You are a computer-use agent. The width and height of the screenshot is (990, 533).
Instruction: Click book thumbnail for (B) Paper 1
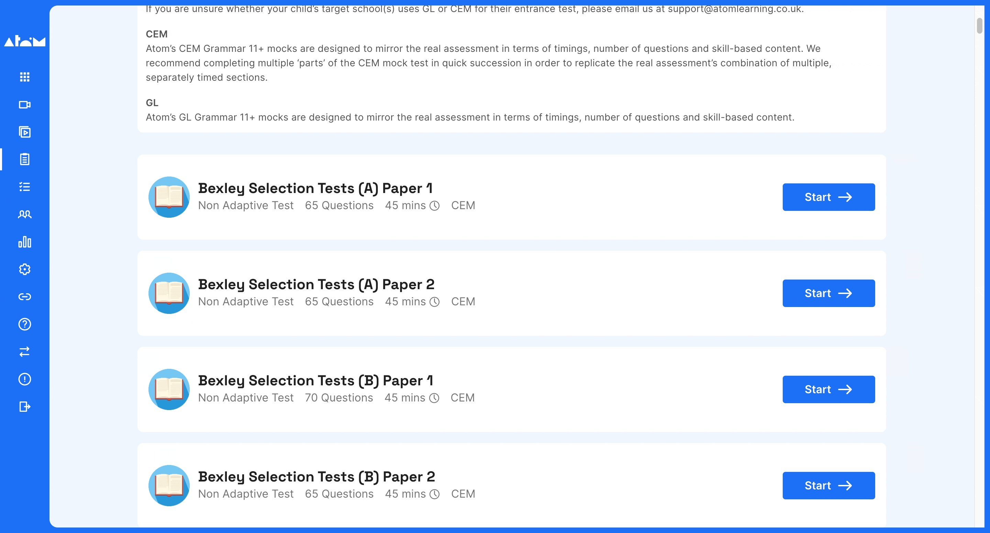[169, 389]
